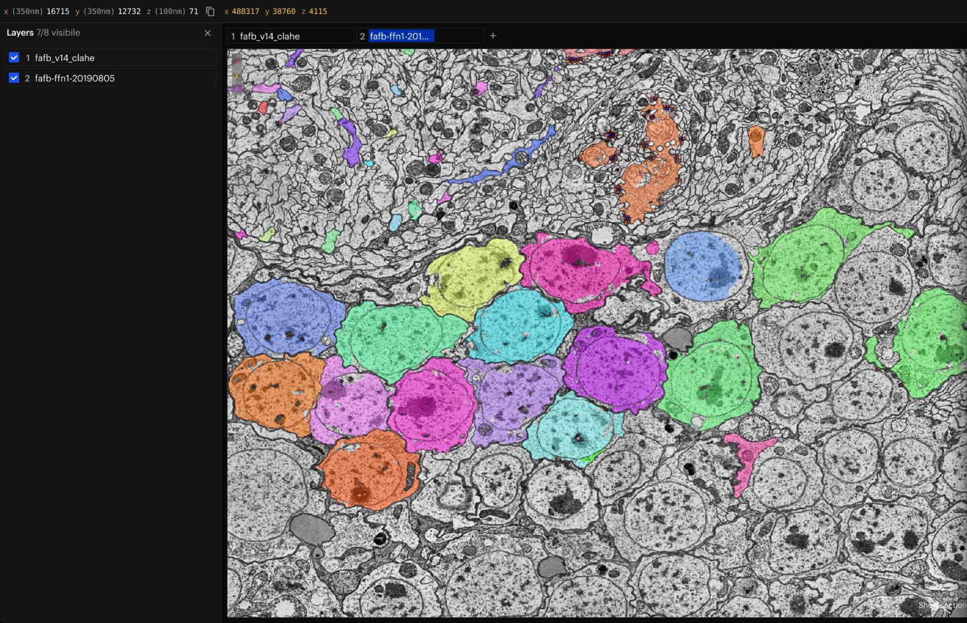Uncheck the fafb-ffn1-20190805 layer checkbox
Viewport: 967px width, 623px height.
(14, 78)
